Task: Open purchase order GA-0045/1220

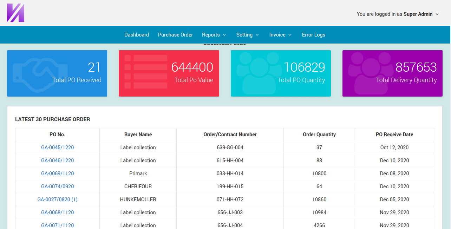Action: tap(57, 148)
